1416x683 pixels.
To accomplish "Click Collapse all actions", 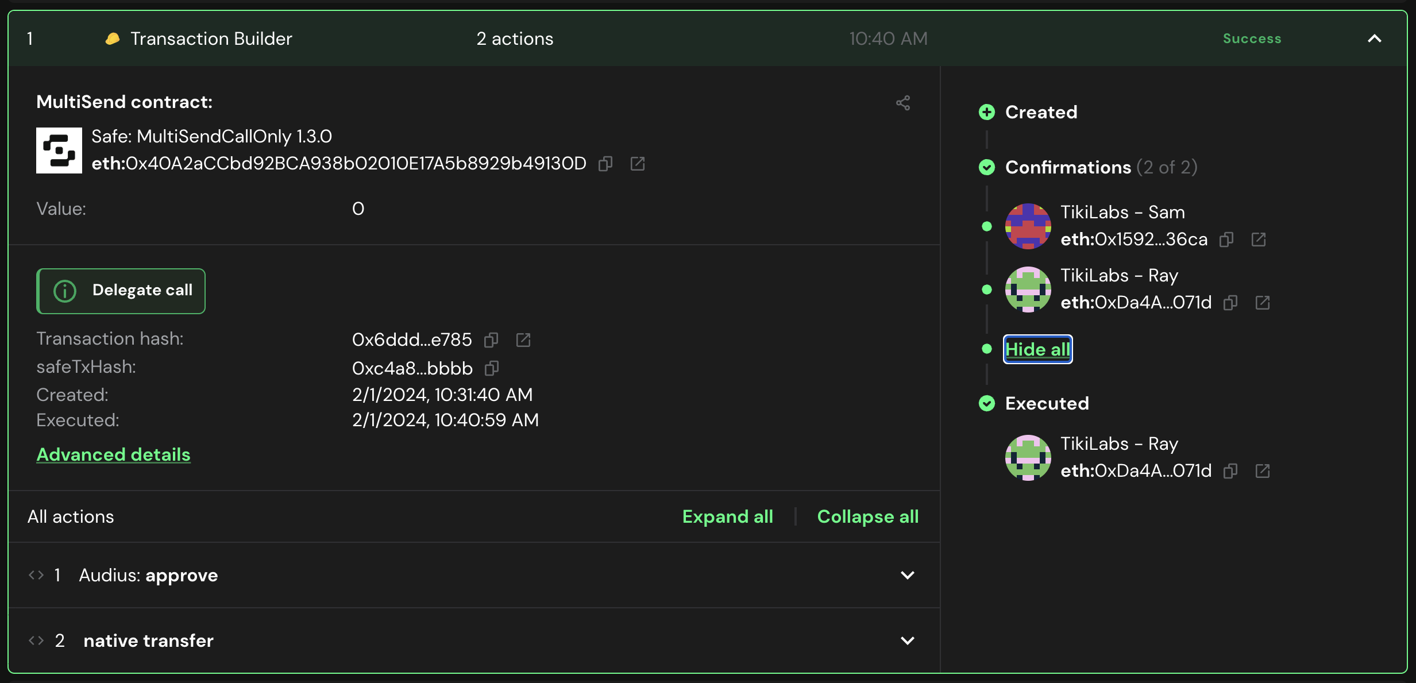I will click(867, 516).
